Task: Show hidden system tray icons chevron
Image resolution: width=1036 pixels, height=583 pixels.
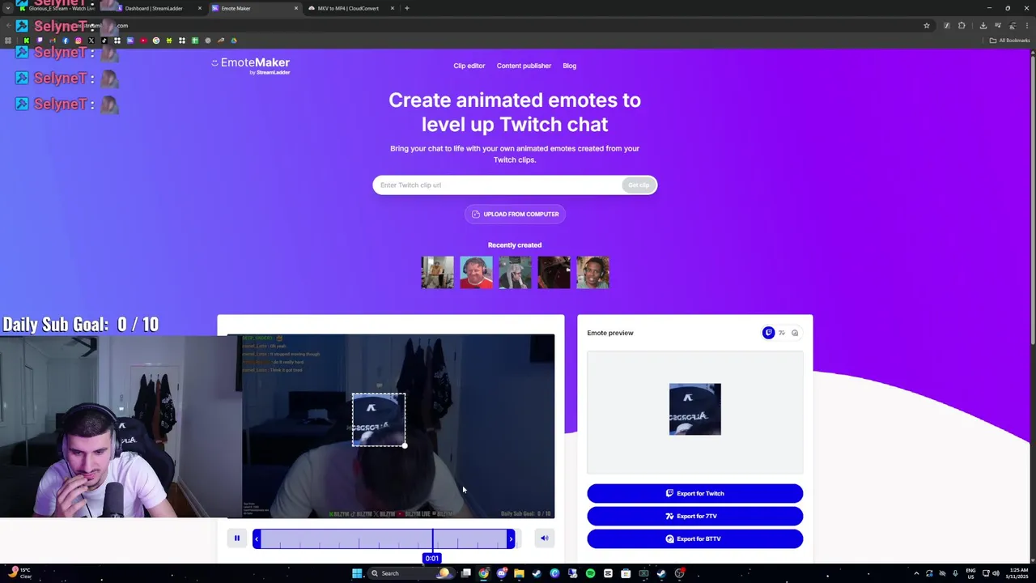Action: point(916,573)
